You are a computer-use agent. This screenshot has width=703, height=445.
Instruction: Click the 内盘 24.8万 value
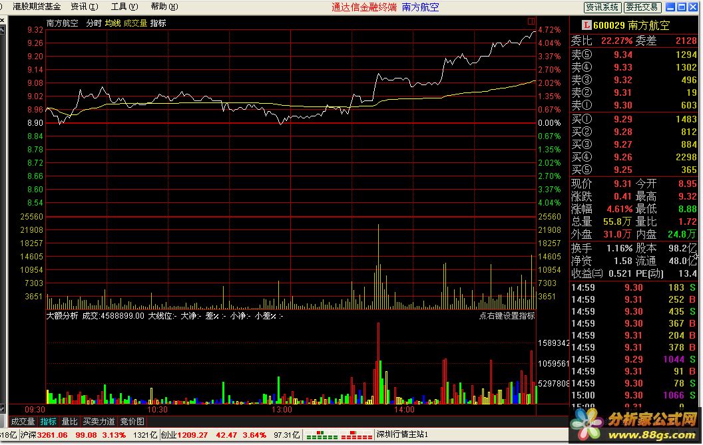pos(682,234)
